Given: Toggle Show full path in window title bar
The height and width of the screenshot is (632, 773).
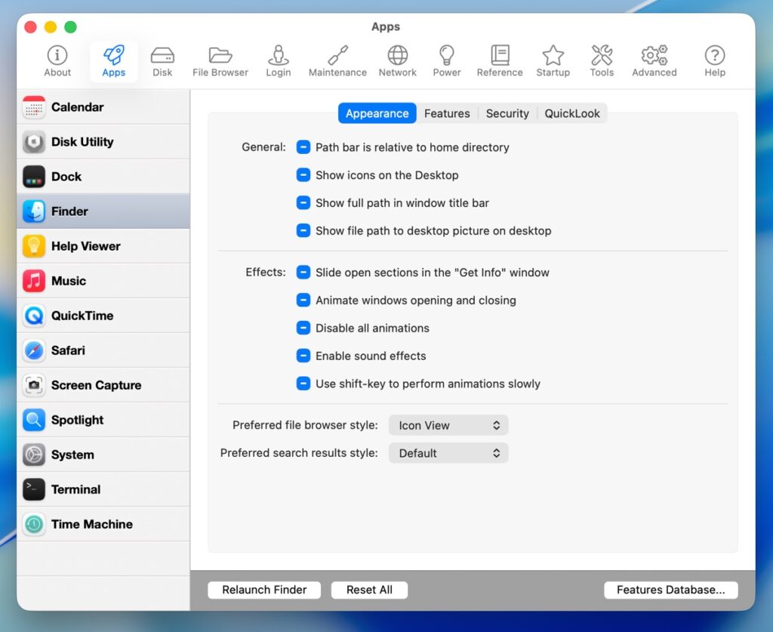Looking at the screenshot, I should pos(303,203).
